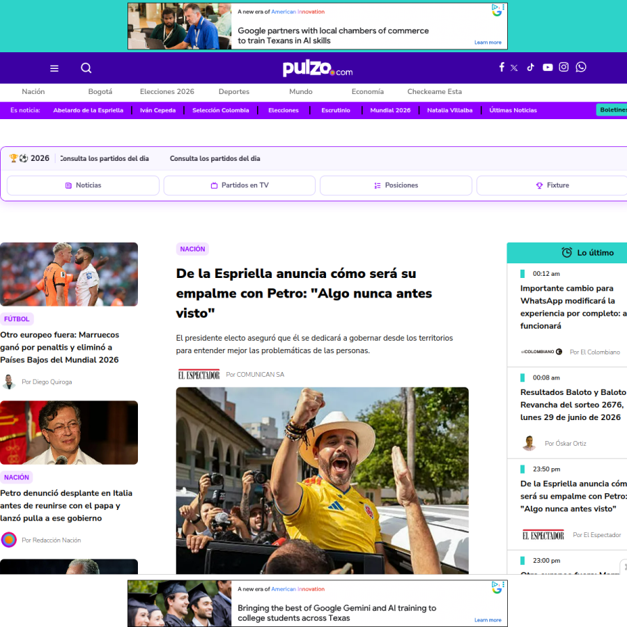
Task: Open trending topic Elecciones
Action: click(x=283, y=110)
